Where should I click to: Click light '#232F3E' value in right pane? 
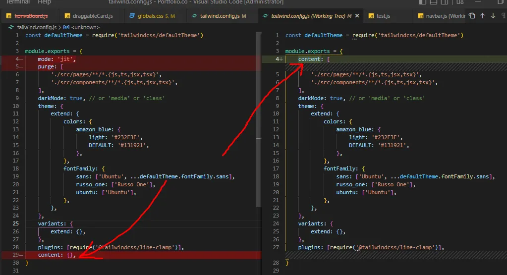click(386, 137)
